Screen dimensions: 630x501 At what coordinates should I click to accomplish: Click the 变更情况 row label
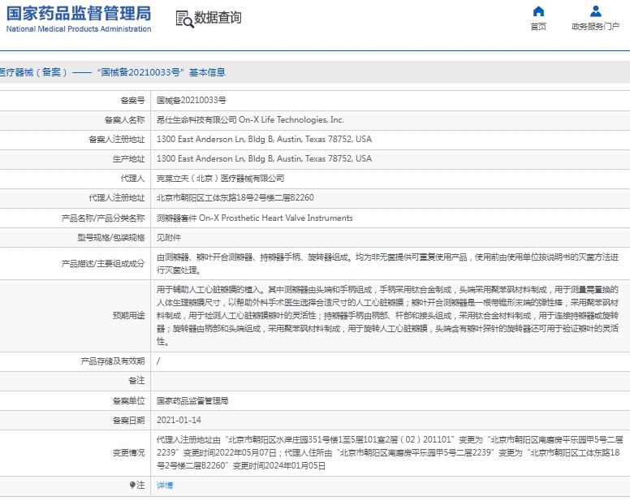(x=128, y=453)
